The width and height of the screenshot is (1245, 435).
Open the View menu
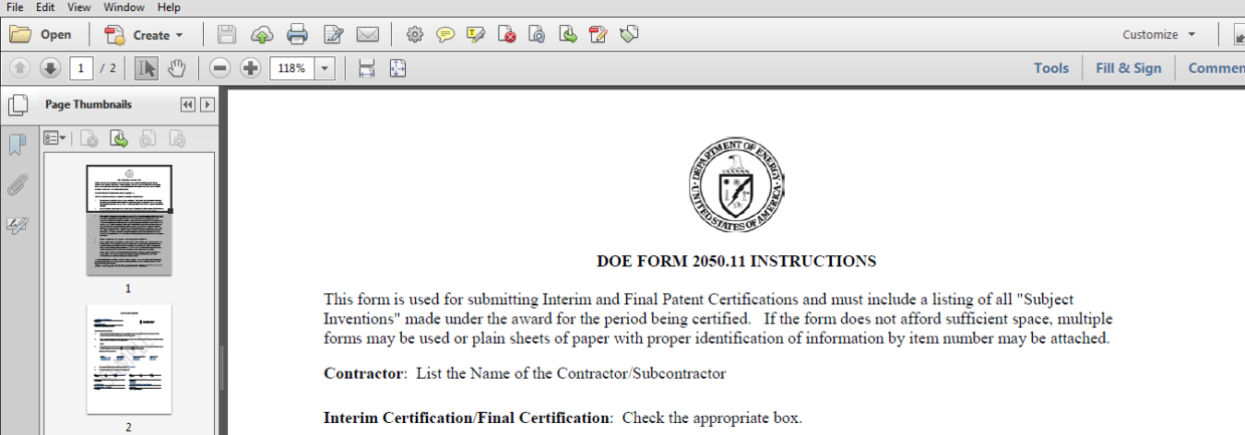[79, 7]
